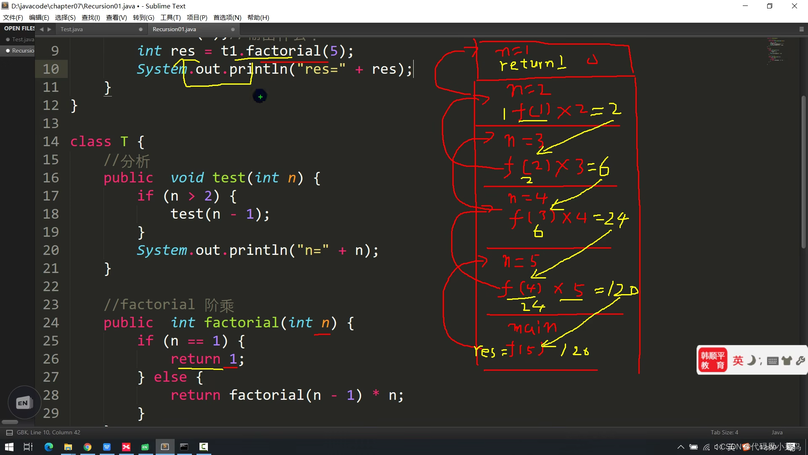
Task: Toggle the round EN language floating button
Action: pos(24,403)
